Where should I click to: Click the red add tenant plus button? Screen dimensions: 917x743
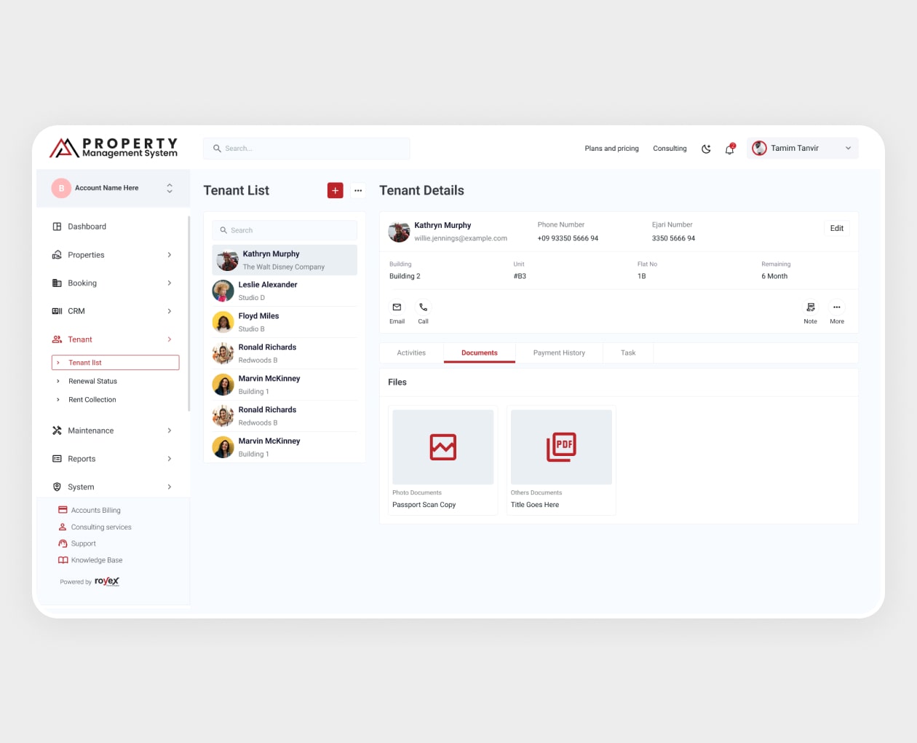pos(335,190)
